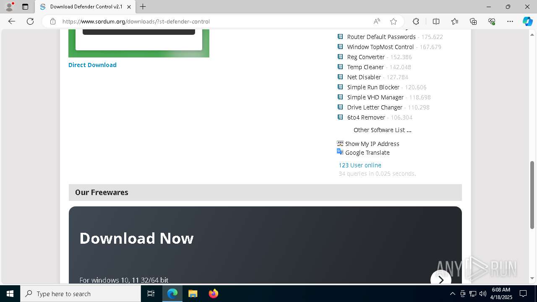Open Simple Run Blocker link
Screen dimensions: 537x302
pos(373,87)
